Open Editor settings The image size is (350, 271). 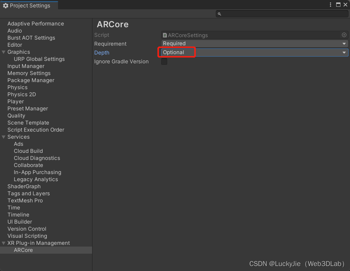(15, 45)
